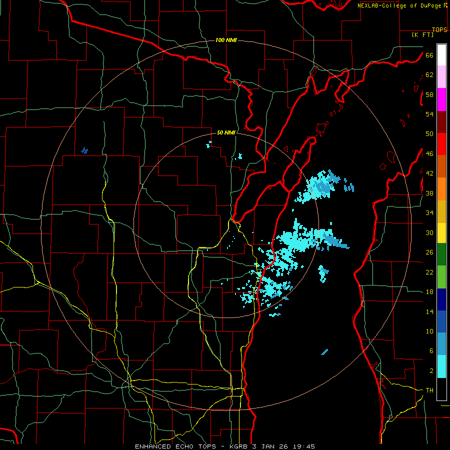Click the "14" legend value

coord(429,311)
